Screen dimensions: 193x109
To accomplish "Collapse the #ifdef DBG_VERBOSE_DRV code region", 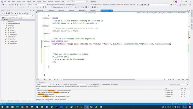I will pyautogui.click(x=43, y=41).
